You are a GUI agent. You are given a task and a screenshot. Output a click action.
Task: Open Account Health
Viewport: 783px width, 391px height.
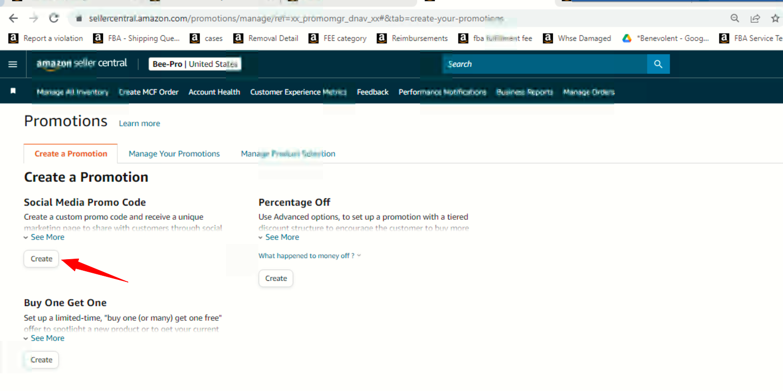pyautogui.click(x=214, y=92)
